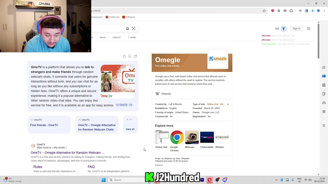Open Leif K-Brooks creator link
Screen dimensions: 328x184
click(x=175, y=104)
